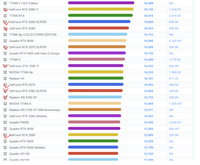Expand Quadro RTX 5000 row chevron
The width and height of the screenshot is (200, 165).
pos(5,141)
